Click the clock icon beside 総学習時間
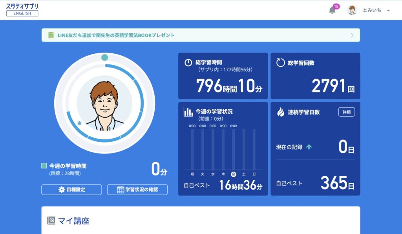 [x=188, y=62]
